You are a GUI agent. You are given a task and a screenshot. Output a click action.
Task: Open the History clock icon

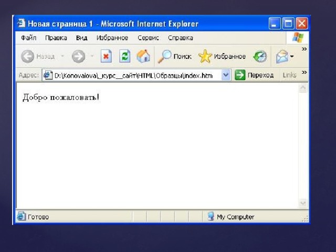[x=260, y=57]
